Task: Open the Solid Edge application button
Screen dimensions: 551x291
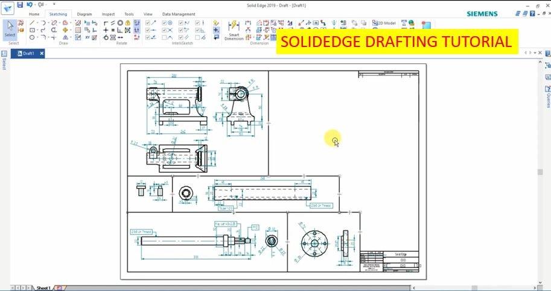Action: pyautogui.click(x=7, y=8)
